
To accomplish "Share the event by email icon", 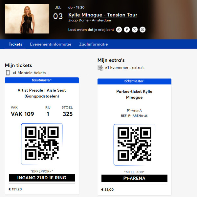I will coord(142,30).
